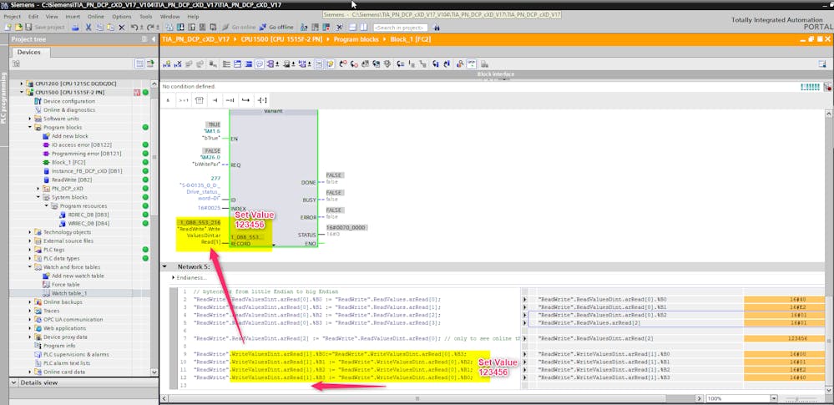Open Online & diagnostics in project tree
This screenshot has height=405, width=834.
pos(69,109)
